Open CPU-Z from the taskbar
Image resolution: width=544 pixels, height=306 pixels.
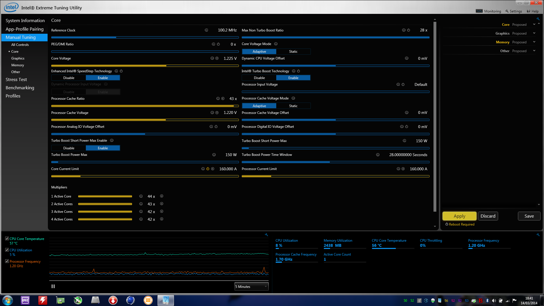pyautogui.click(x=25, y=300)
